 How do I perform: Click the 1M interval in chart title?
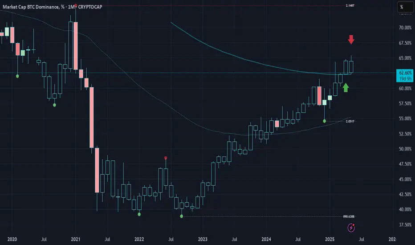coord(71,7)
